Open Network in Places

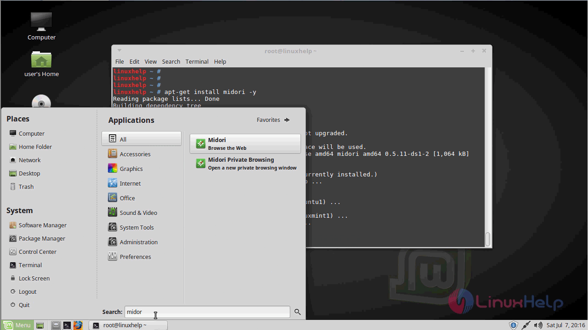click(x=25, y=160)
